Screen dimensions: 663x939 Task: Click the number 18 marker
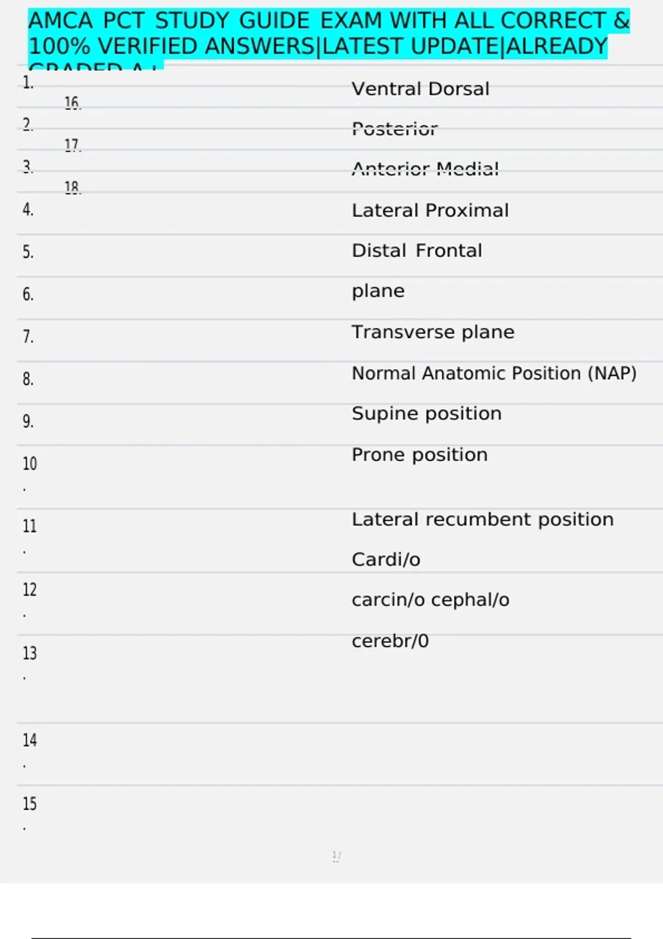[72, 188]
